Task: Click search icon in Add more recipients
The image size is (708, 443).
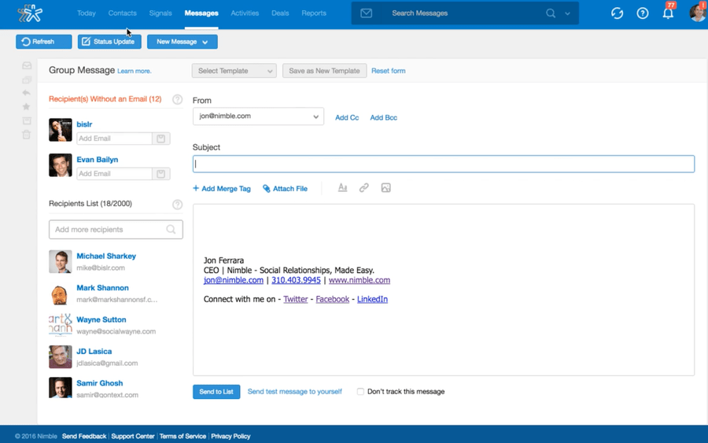Action: (x=171, y=230)
